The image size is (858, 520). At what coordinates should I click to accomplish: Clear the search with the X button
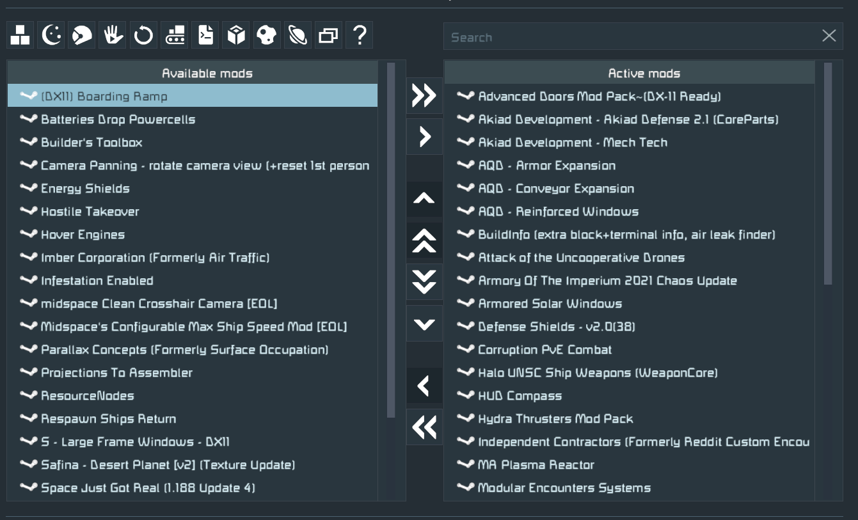coord(829,36)
